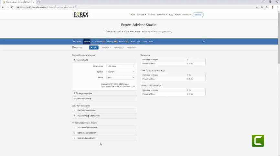Viewport: 280px width, 156px height.
Task: Enable Walk Forward validation checkbox
Action: 75,128
